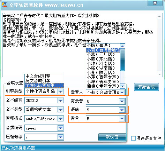Click text area scrollbar up arrow
Screen dimensions: 165x151
(x=159, y=16)
